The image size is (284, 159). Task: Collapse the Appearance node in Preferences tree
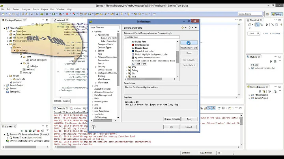point(96,35)
